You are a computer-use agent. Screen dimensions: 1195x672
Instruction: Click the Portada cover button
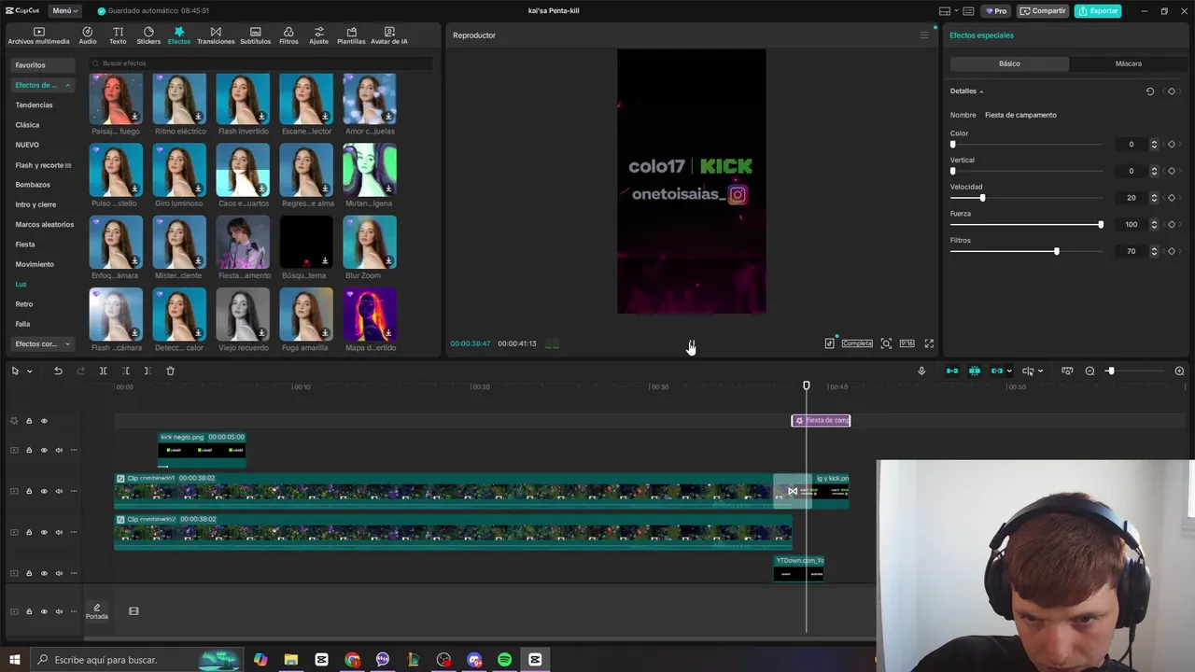point(97,611)
